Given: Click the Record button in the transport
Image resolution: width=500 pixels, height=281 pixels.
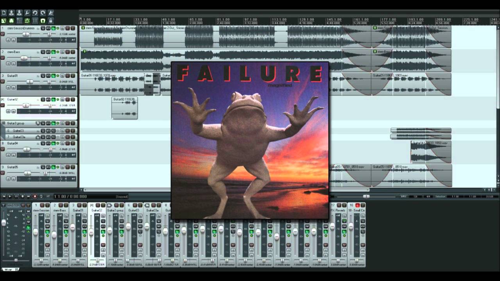Looking at the screenshot, I should coord(35,196).
